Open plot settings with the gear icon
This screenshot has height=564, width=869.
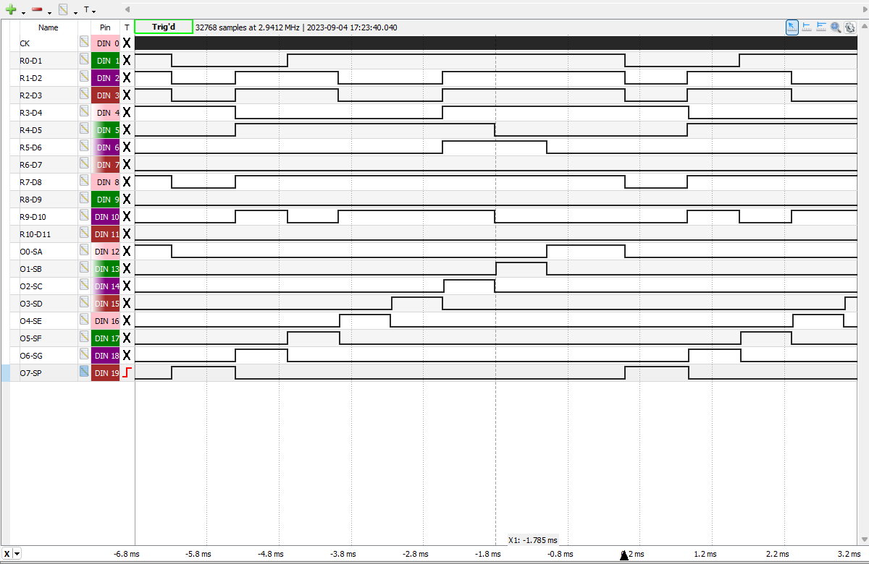click(850, 27)
